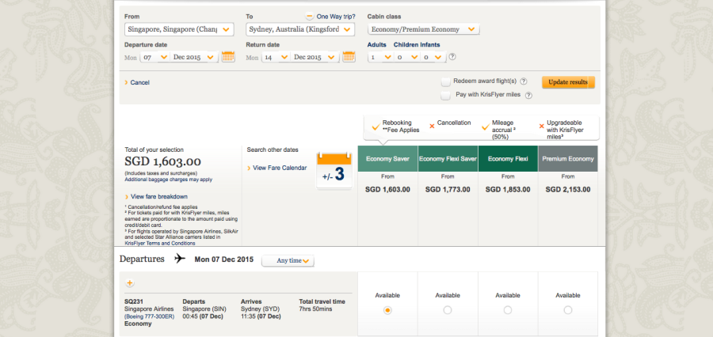Select the Economy Saver fare column
This screenshot has height=337, width=713.
tap(387, 158)
